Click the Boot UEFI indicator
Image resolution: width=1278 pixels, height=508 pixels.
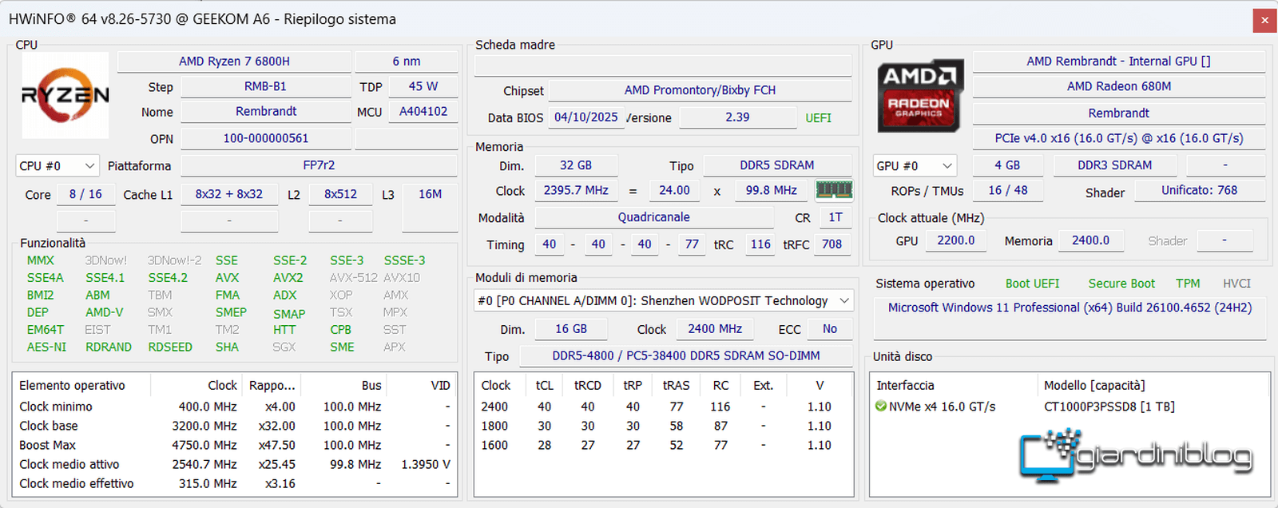tap(1032, 284)
